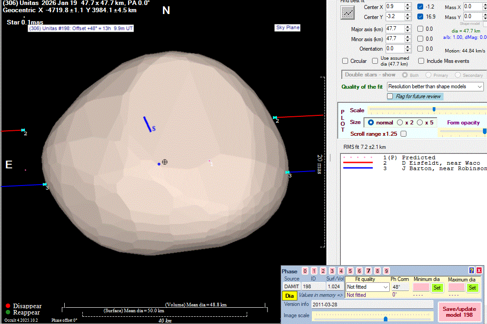Click the Image scale slider handle
Image resolution: width=487 pixels, height=324 pixels.
click(385, 319)
